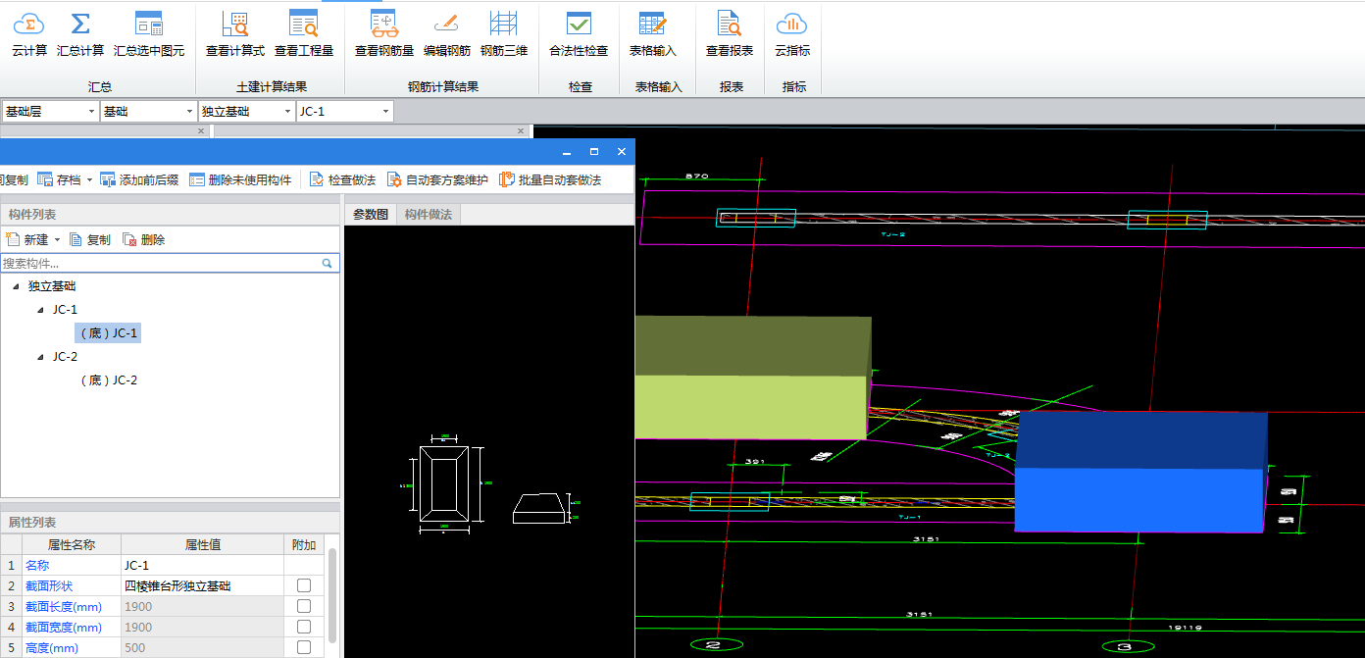
Task: Select the blue foundation block
Action: coord(1140,472)
